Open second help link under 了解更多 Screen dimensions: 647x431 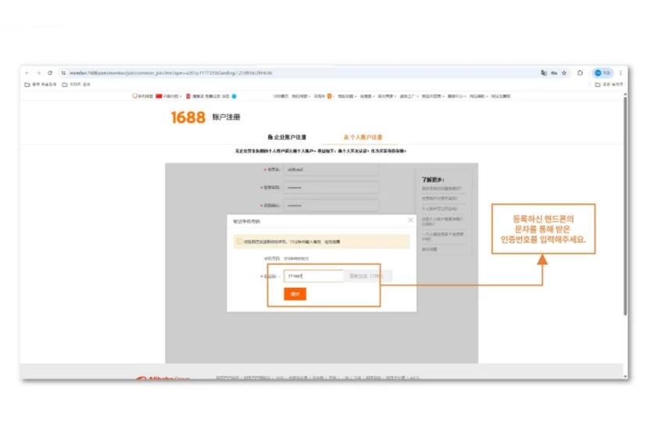(x=439, y=198)
